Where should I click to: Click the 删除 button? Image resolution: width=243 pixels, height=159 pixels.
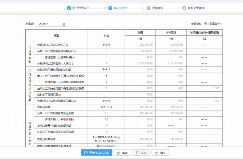(x=160, y=153)
